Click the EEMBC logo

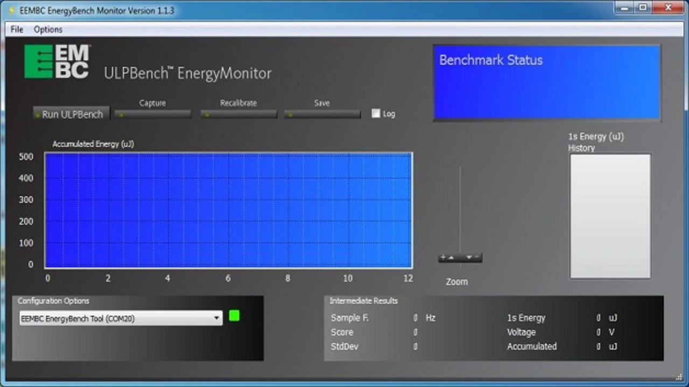click(x=57, y=61)
